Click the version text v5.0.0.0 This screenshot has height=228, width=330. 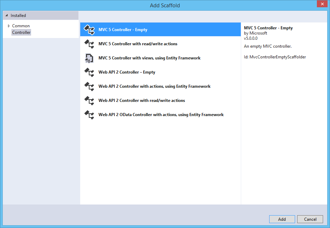[251, 38]
